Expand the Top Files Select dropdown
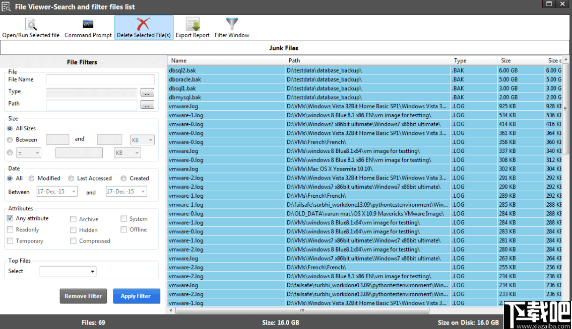Screen dimensions: 572x329 click(68, 271)
